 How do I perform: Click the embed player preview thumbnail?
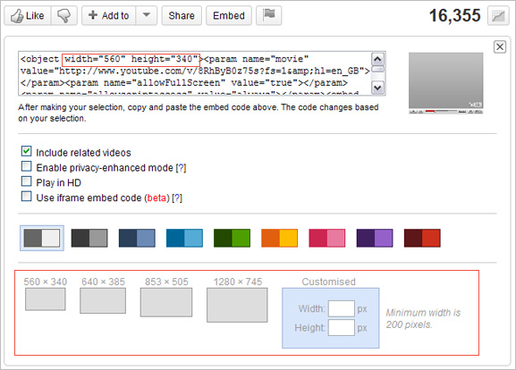click(x=445, y=83)
